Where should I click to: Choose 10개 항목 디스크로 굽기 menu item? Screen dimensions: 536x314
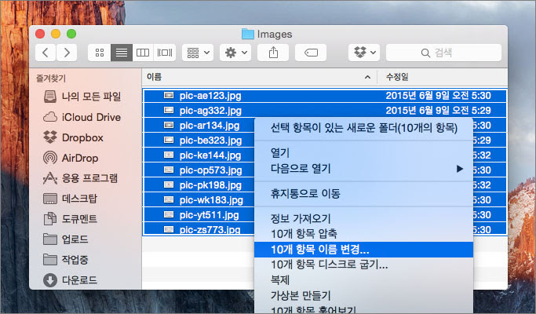(363, 265)
